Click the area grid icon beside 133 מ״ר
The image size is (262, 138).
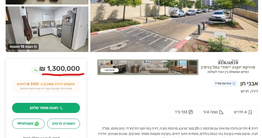(x=191, y=112)
